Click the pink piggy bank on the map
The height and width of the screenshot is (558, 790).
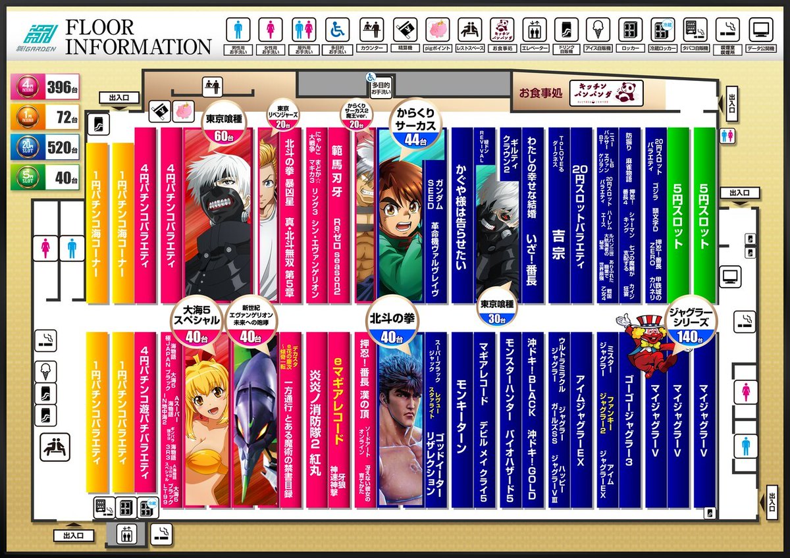(x=182, y=113)
